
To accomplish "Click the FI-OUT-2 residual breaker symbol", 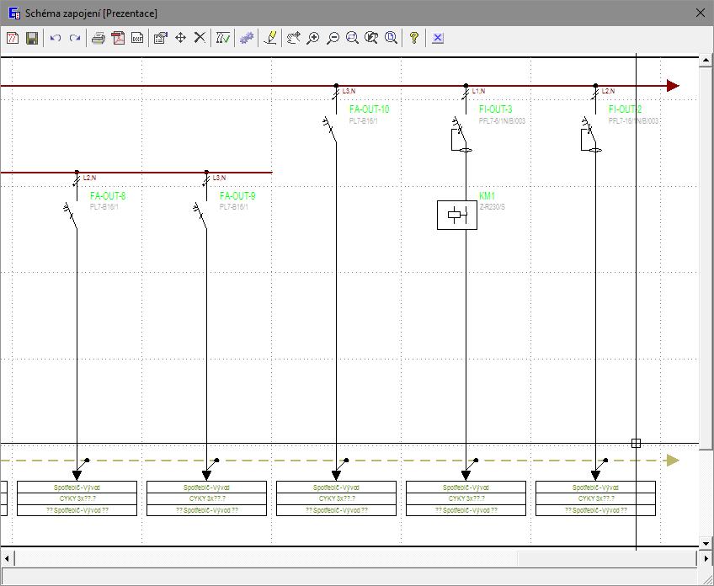I will [590, 135].
